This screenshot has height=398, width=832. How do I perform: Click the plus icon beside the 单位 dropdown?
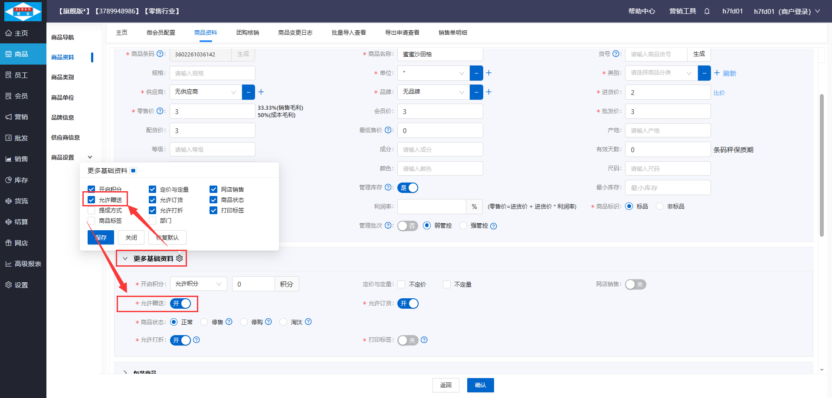click(489, 73)
